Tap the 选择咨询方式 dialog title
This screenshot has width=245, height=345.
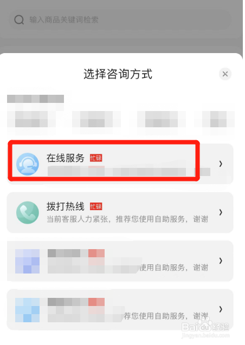(118, 74)
